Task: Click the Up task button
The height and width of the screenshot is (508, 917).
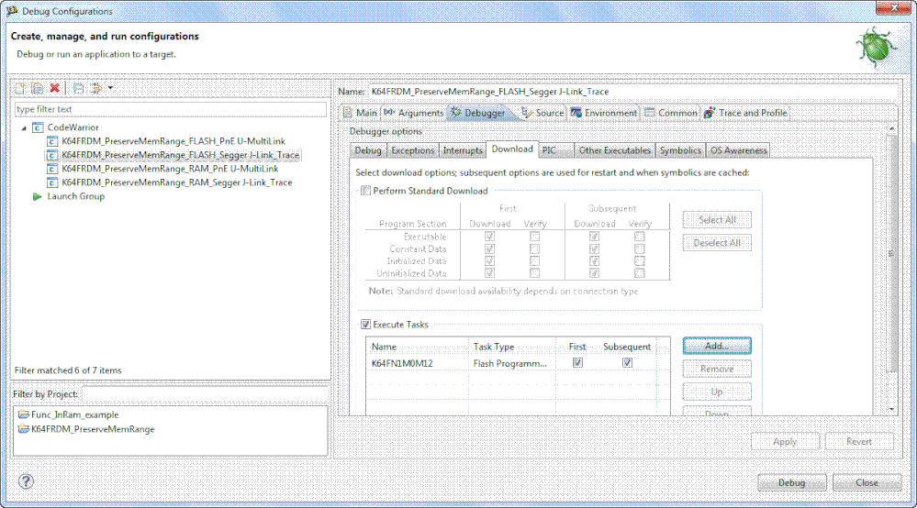Action: tap(717, 392)
